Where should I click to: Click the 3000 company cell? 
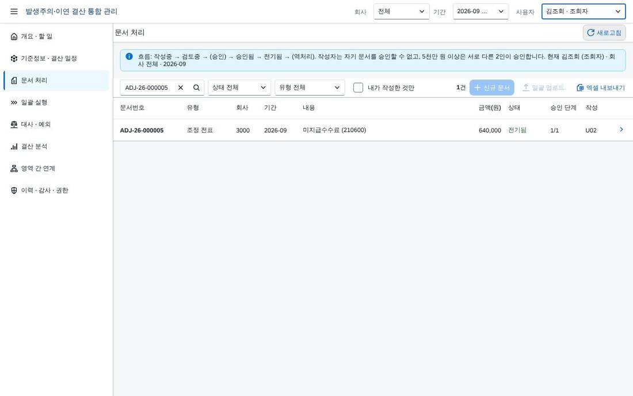pyautogui.click(x=243, y=131)
